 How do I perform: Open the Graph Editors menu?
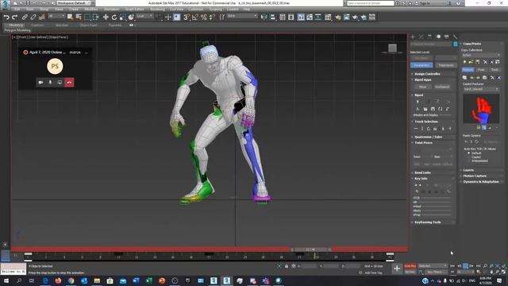pos(134,10)
